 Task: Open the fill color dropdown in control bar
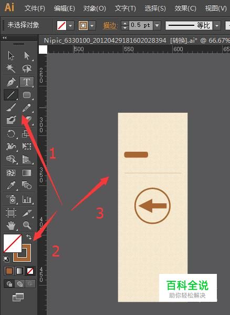click(70, 26)
